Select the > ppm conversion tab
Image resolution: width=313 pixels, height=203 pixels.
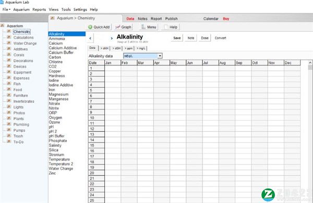pyautogui.click(x=128, y=48)
